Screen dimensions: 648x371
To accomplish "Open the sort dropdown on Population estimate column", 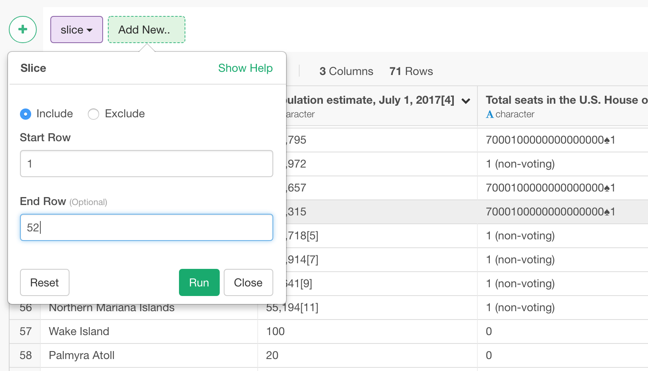I will click(x=466, y=101).
